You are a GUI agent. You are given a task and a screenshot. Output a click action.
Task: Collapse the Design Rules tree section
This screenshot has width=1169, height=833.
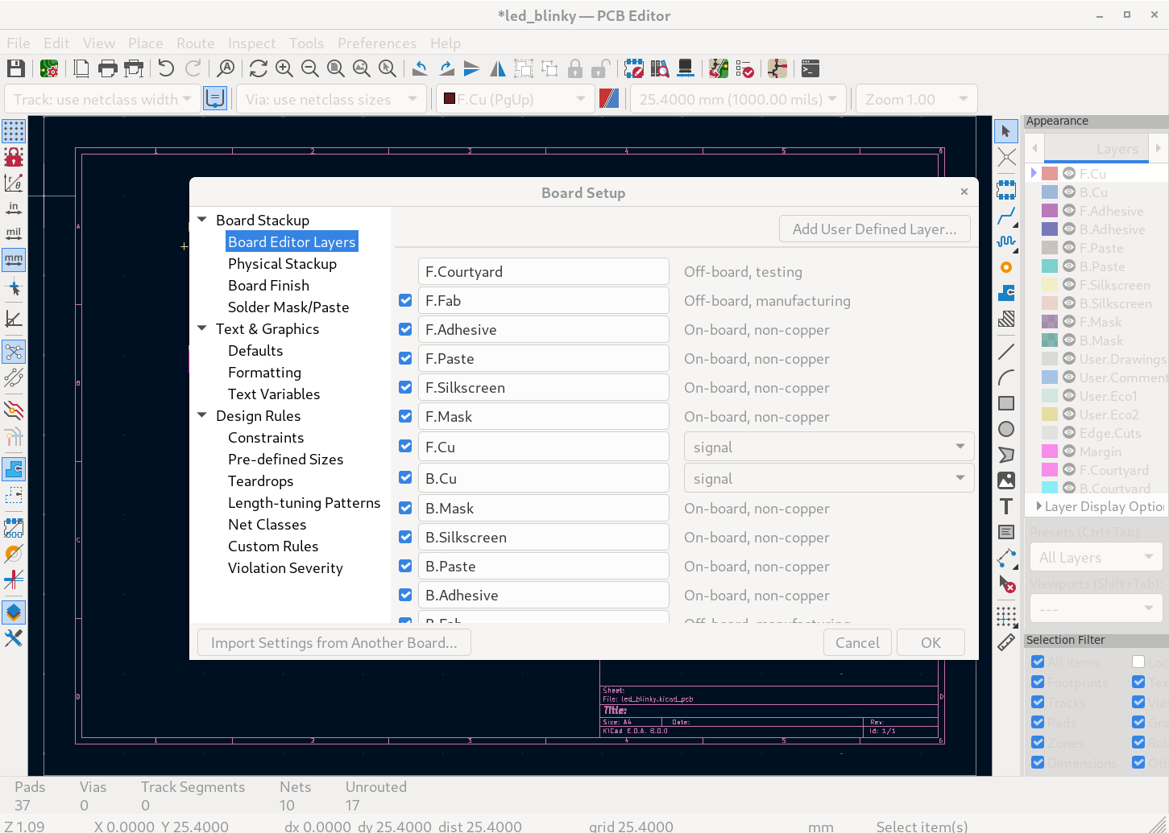[x=202, y=416]
